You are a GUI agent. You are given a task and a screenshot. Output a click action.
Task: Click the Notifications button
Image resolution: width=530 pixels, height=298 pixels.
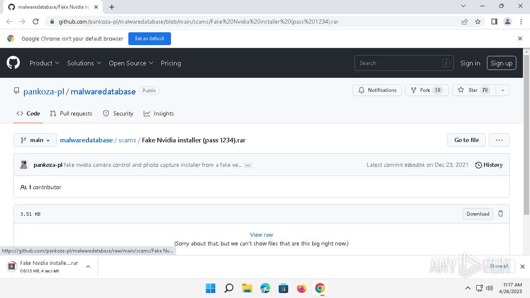pyautogui.click(x=377, y=90)
